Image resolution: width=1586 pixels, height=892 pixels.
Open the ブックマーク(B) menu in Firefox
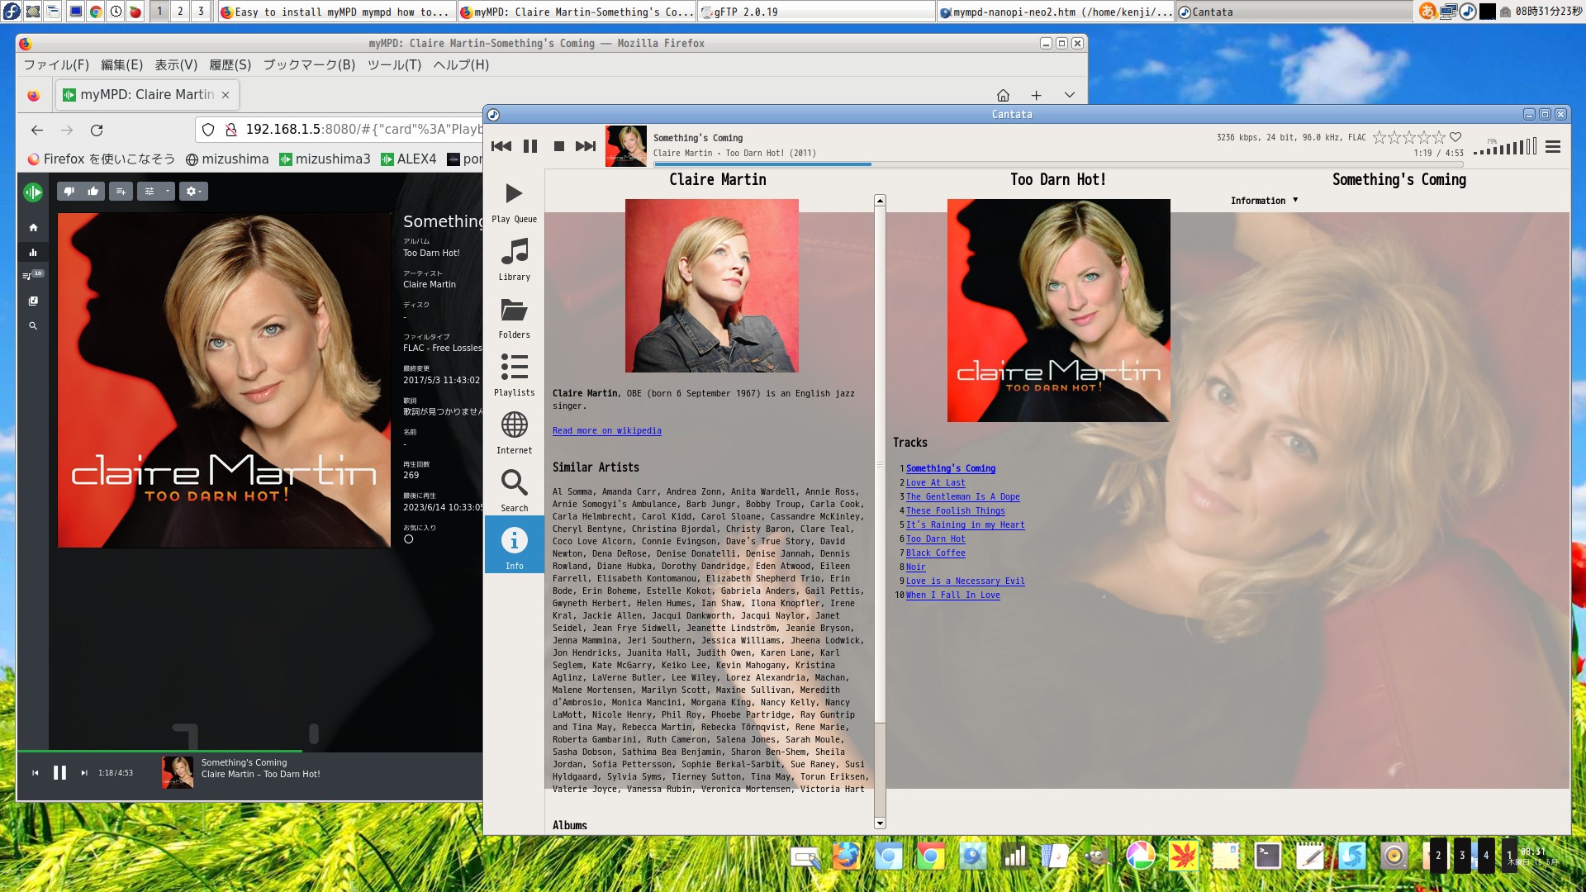(309, 64)
